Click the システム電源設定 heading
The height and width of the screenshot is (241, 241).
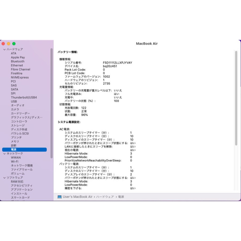tap(69, 122)
